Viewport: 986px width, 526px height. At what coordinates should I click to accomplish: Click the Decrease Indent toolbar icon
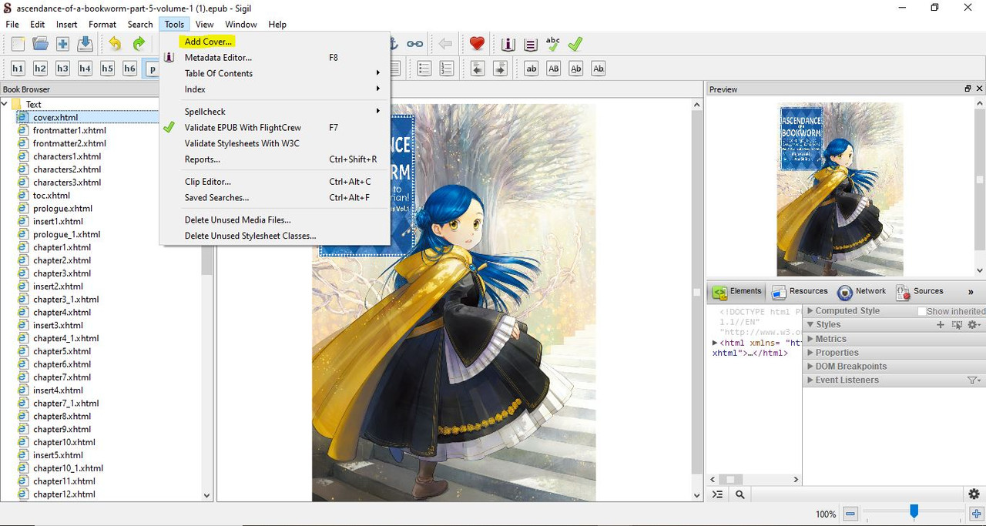point(478,69)
